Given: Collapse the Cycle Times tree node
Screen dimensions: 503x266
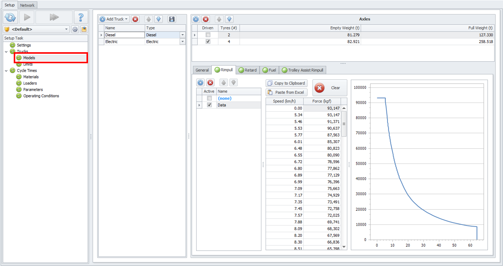Looking at the screenshot, I should (6, 71).
